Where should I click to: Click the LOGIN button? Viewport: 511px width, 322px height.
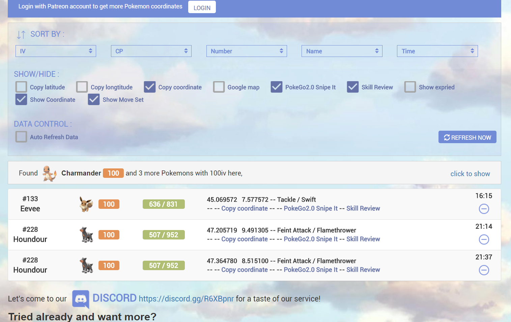[202, 7]
